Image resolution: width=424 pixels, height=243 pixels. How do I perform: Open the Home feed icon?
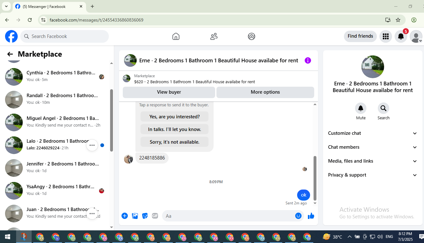[176, 36]
